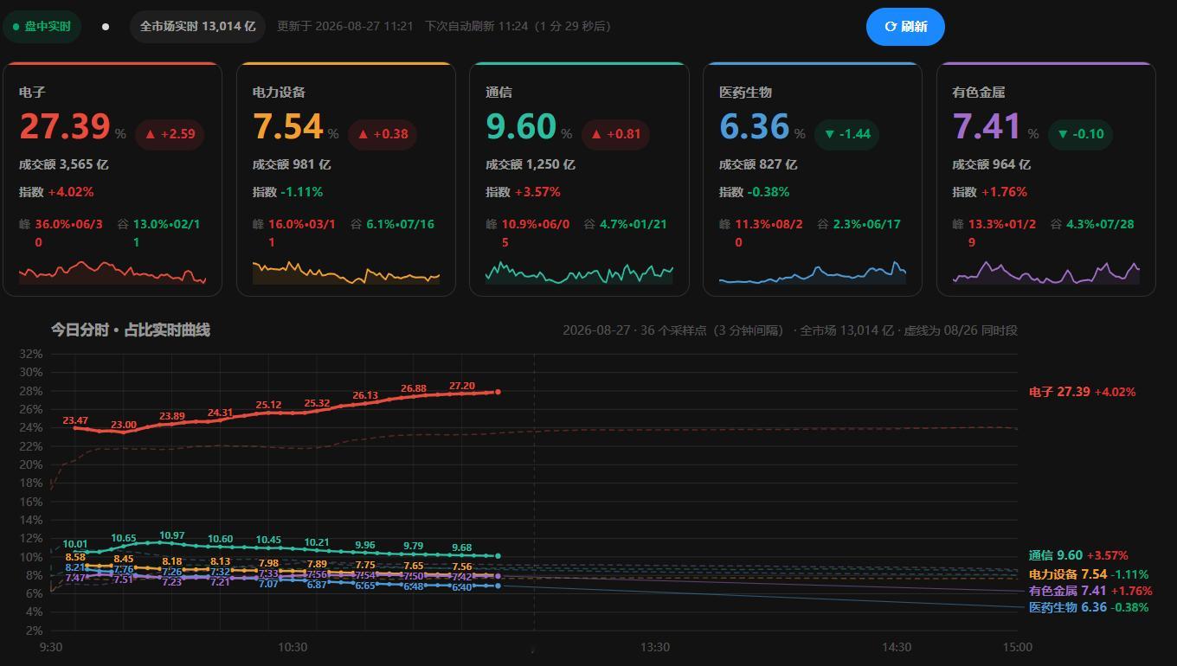1177x666 pixels.
Task: Click the 9.60 percentage in the 通信 card
Action: 521,126
